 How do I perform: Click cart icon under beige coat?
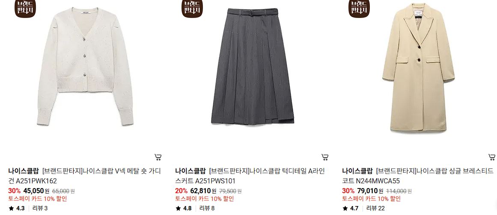point(491,157)
